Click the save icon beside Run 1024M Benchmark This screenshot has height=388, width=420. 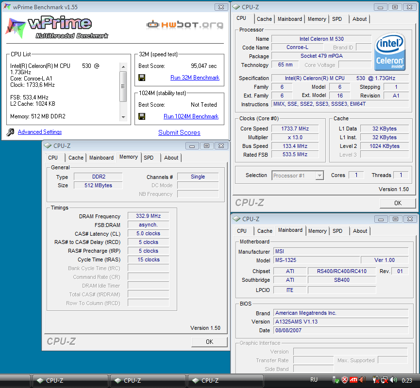(142, 116)
